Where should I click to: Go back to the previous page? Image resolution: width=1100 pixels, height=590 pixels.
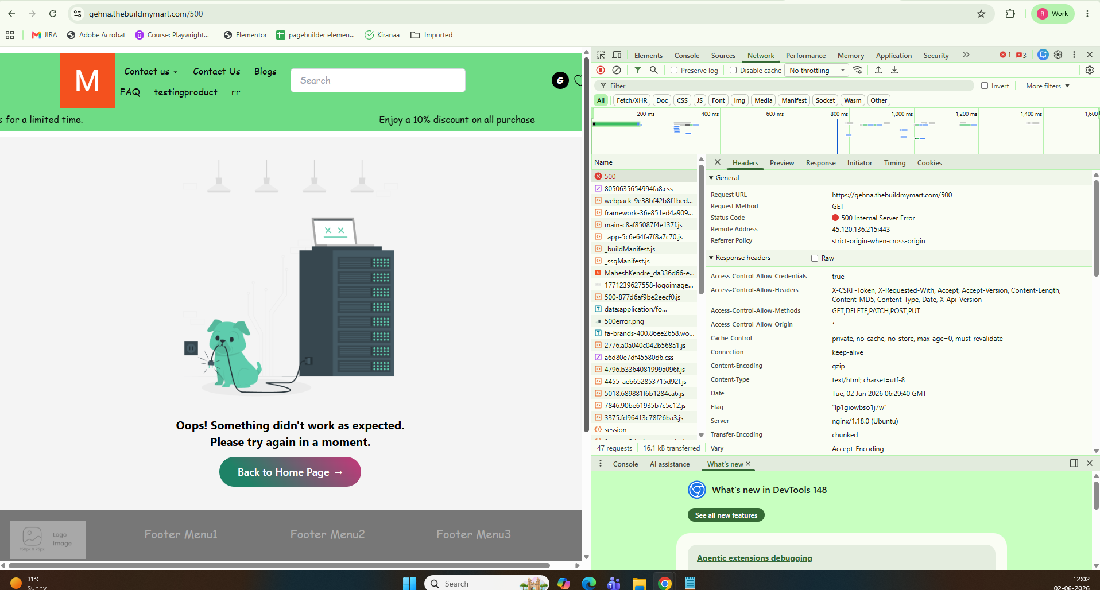pos(11,14)
